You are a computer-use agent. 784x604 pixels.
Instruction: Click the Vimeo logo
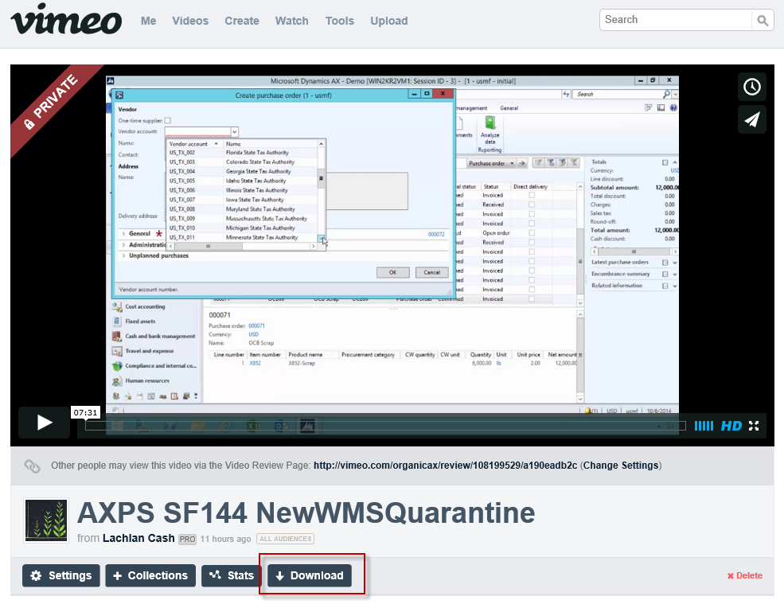(x=66, y=20)
